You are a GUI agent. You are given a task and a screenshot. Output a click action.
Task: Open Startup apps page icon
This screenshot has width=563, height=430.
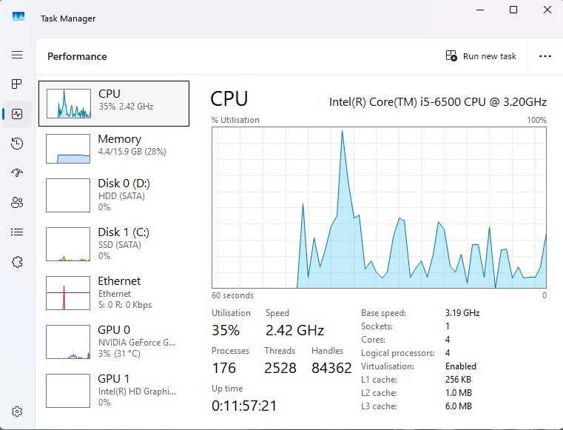tap(17, 173)
